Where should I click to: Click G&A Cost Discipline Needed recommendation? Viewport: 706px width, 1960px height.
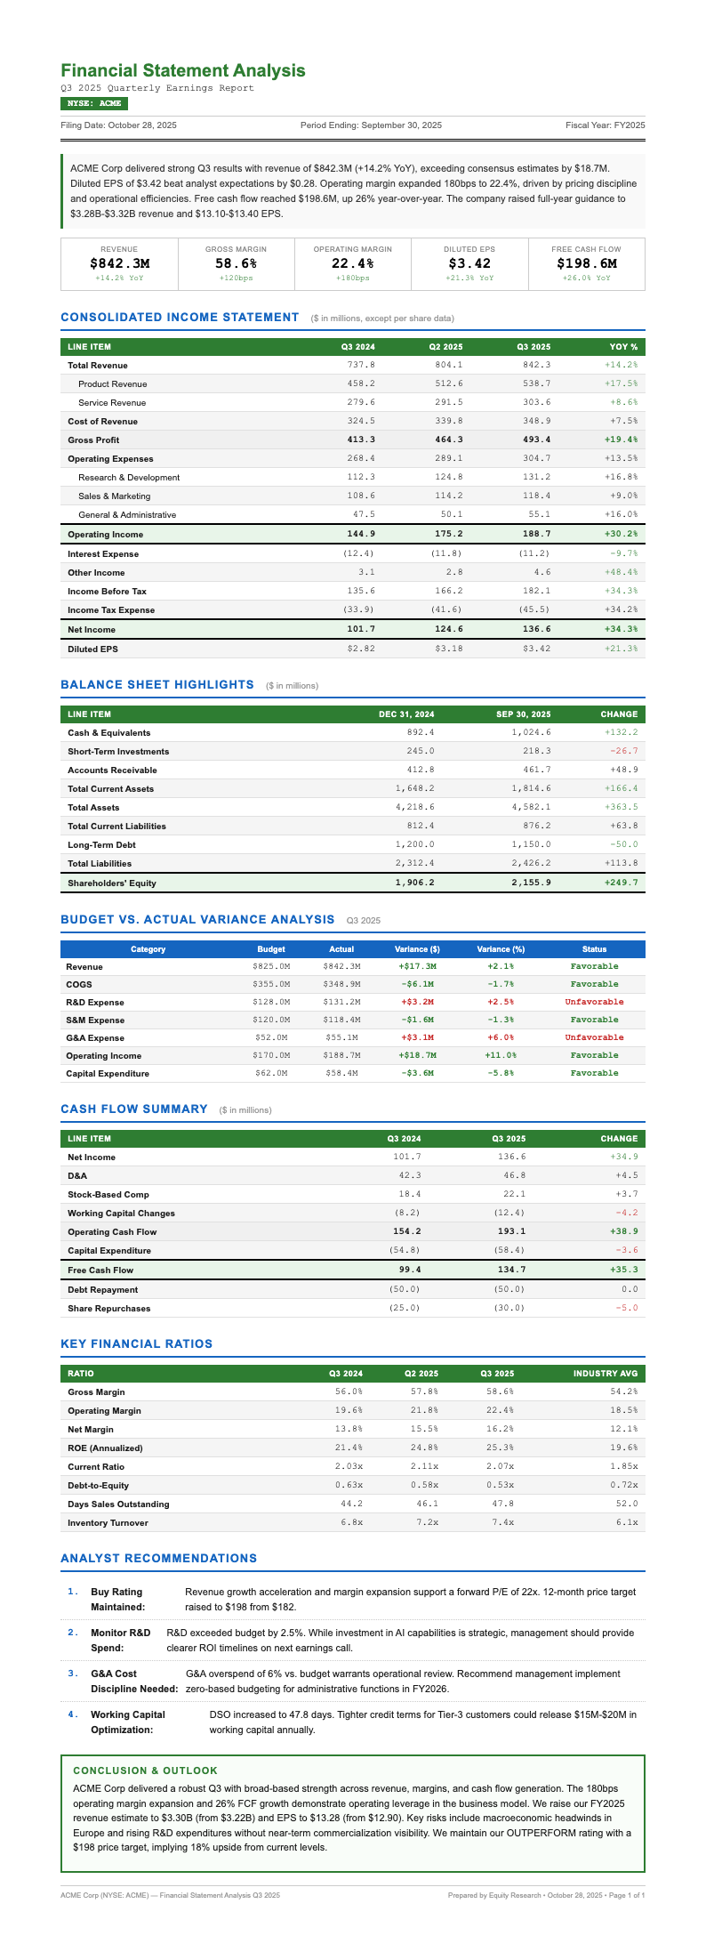(x=353, y=1681)
